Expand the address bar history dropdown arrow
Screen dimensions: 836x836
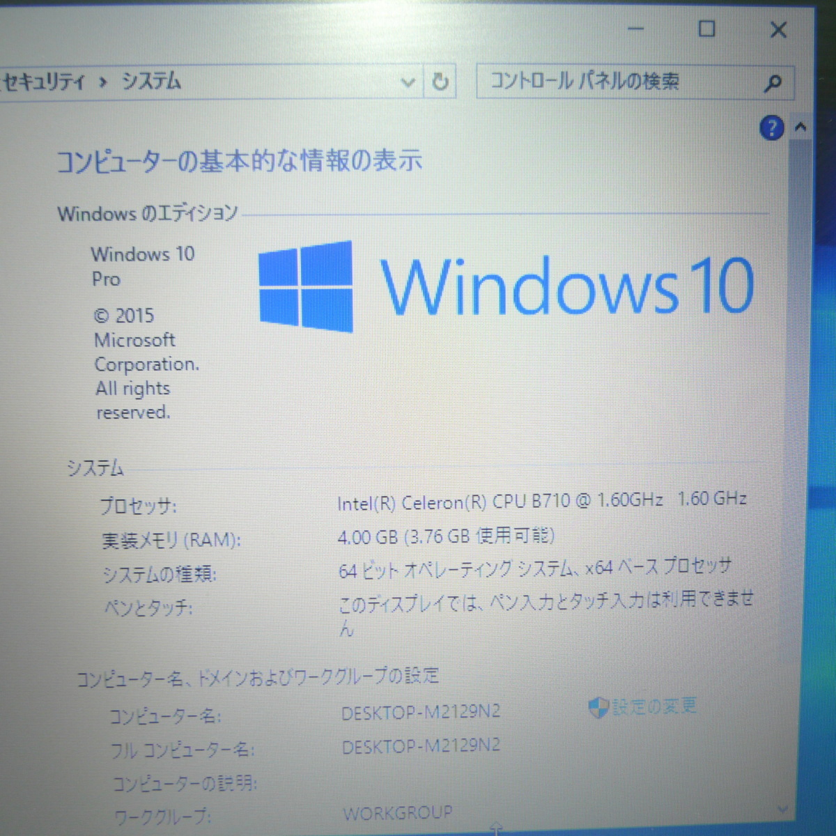pyautogui.click(x=408, y=83)
